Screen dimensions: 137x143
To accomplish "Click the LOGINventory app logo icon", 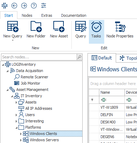I will [5, 6].
